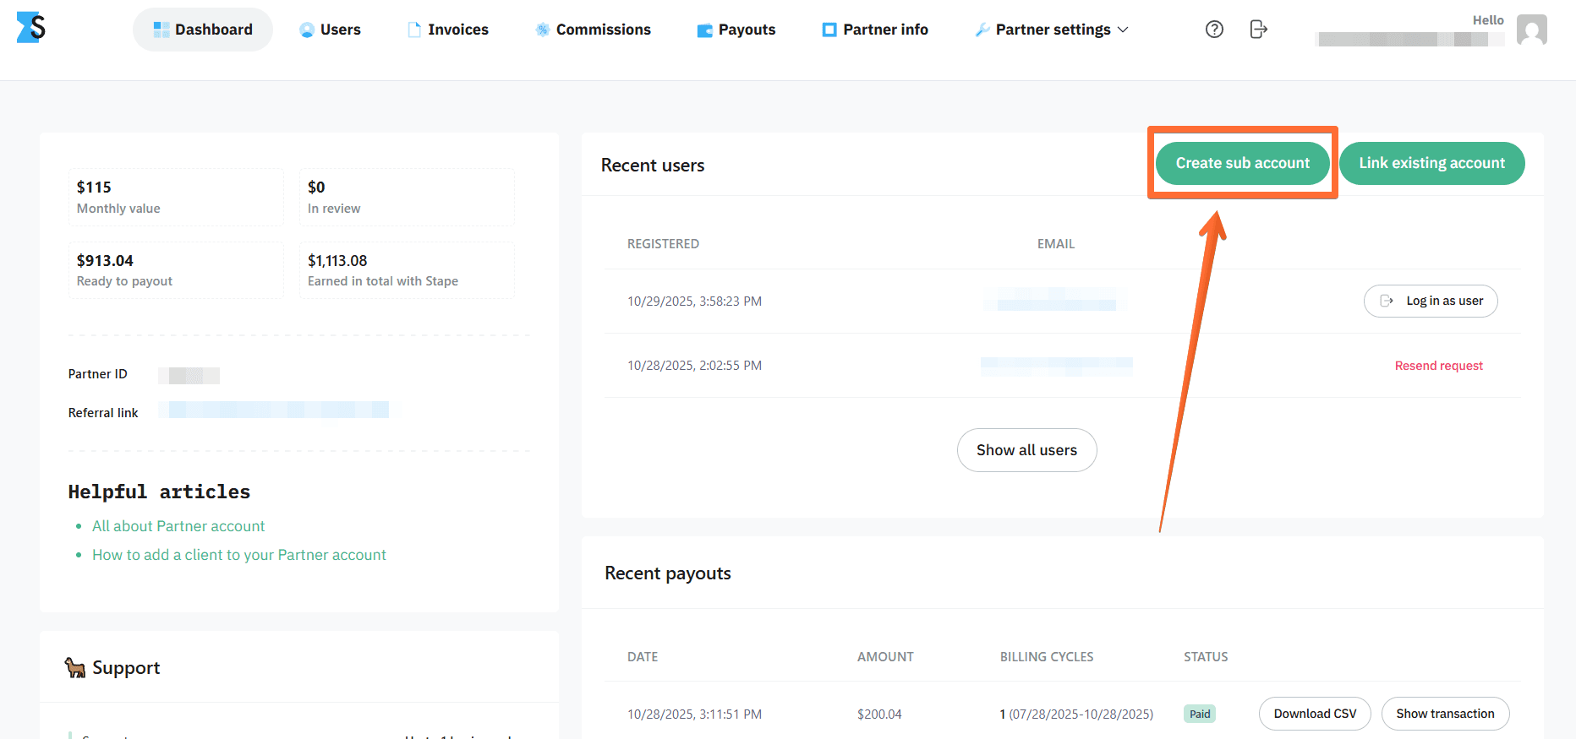Expand the Partner settings dropdown
The width and height of the screenshot is (1576, 739).
click(x=1052, y=30)
